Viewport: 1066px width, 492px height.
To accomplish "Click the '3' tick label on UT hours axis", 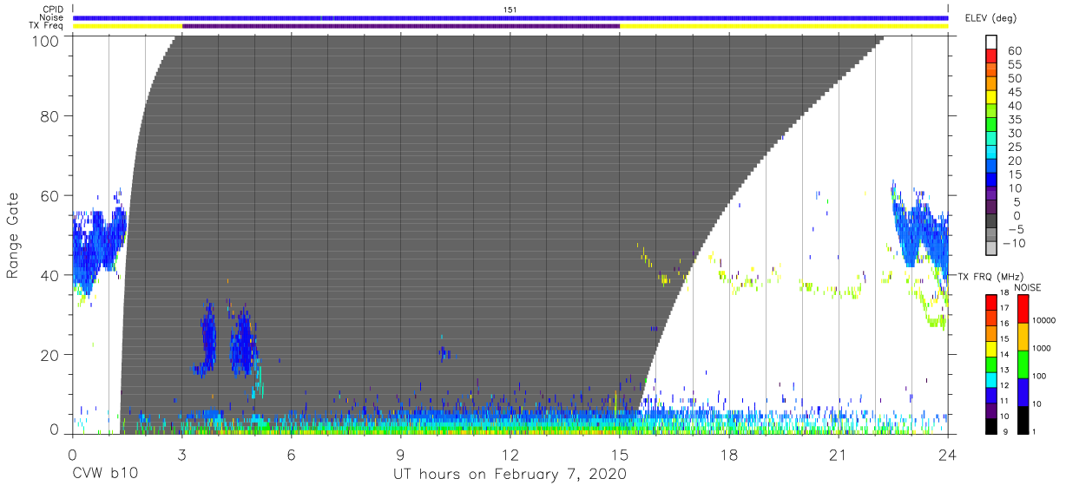I will pos(182,455).
